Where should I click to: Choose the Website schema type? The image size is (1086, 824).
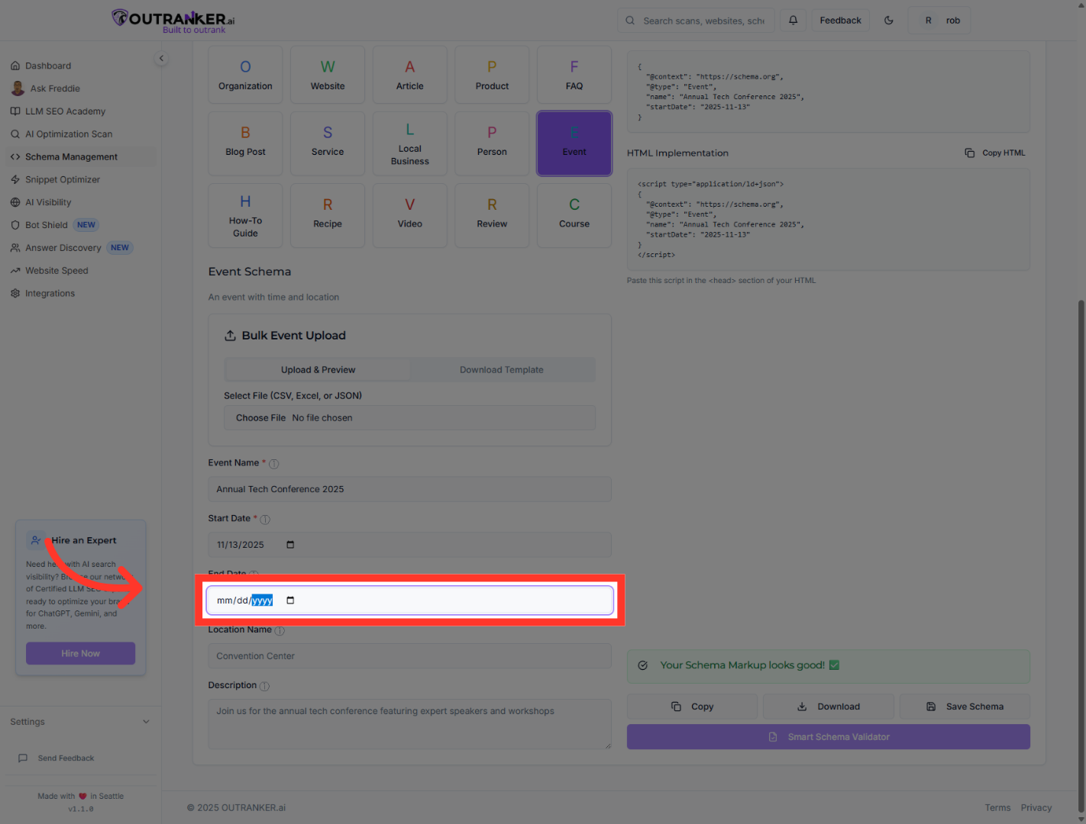[x=328, y=75]
